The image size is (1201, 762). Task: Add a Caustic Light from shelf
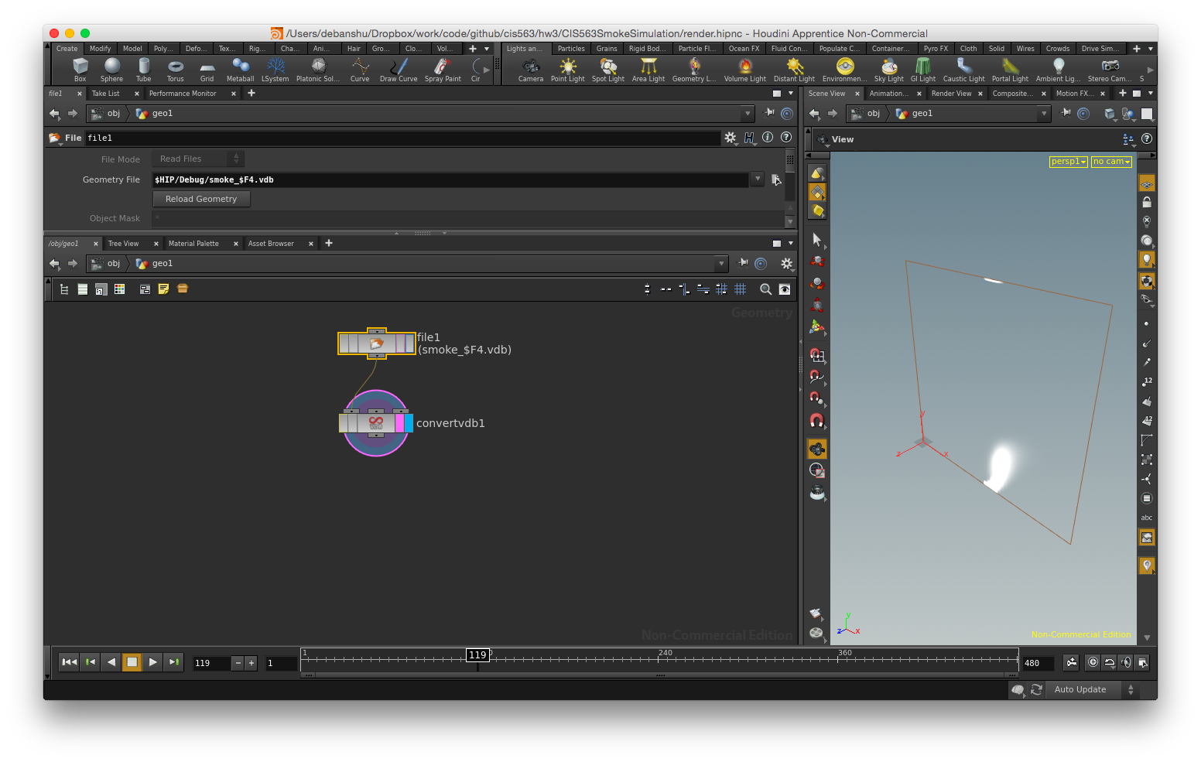click(x=964, y=70)
